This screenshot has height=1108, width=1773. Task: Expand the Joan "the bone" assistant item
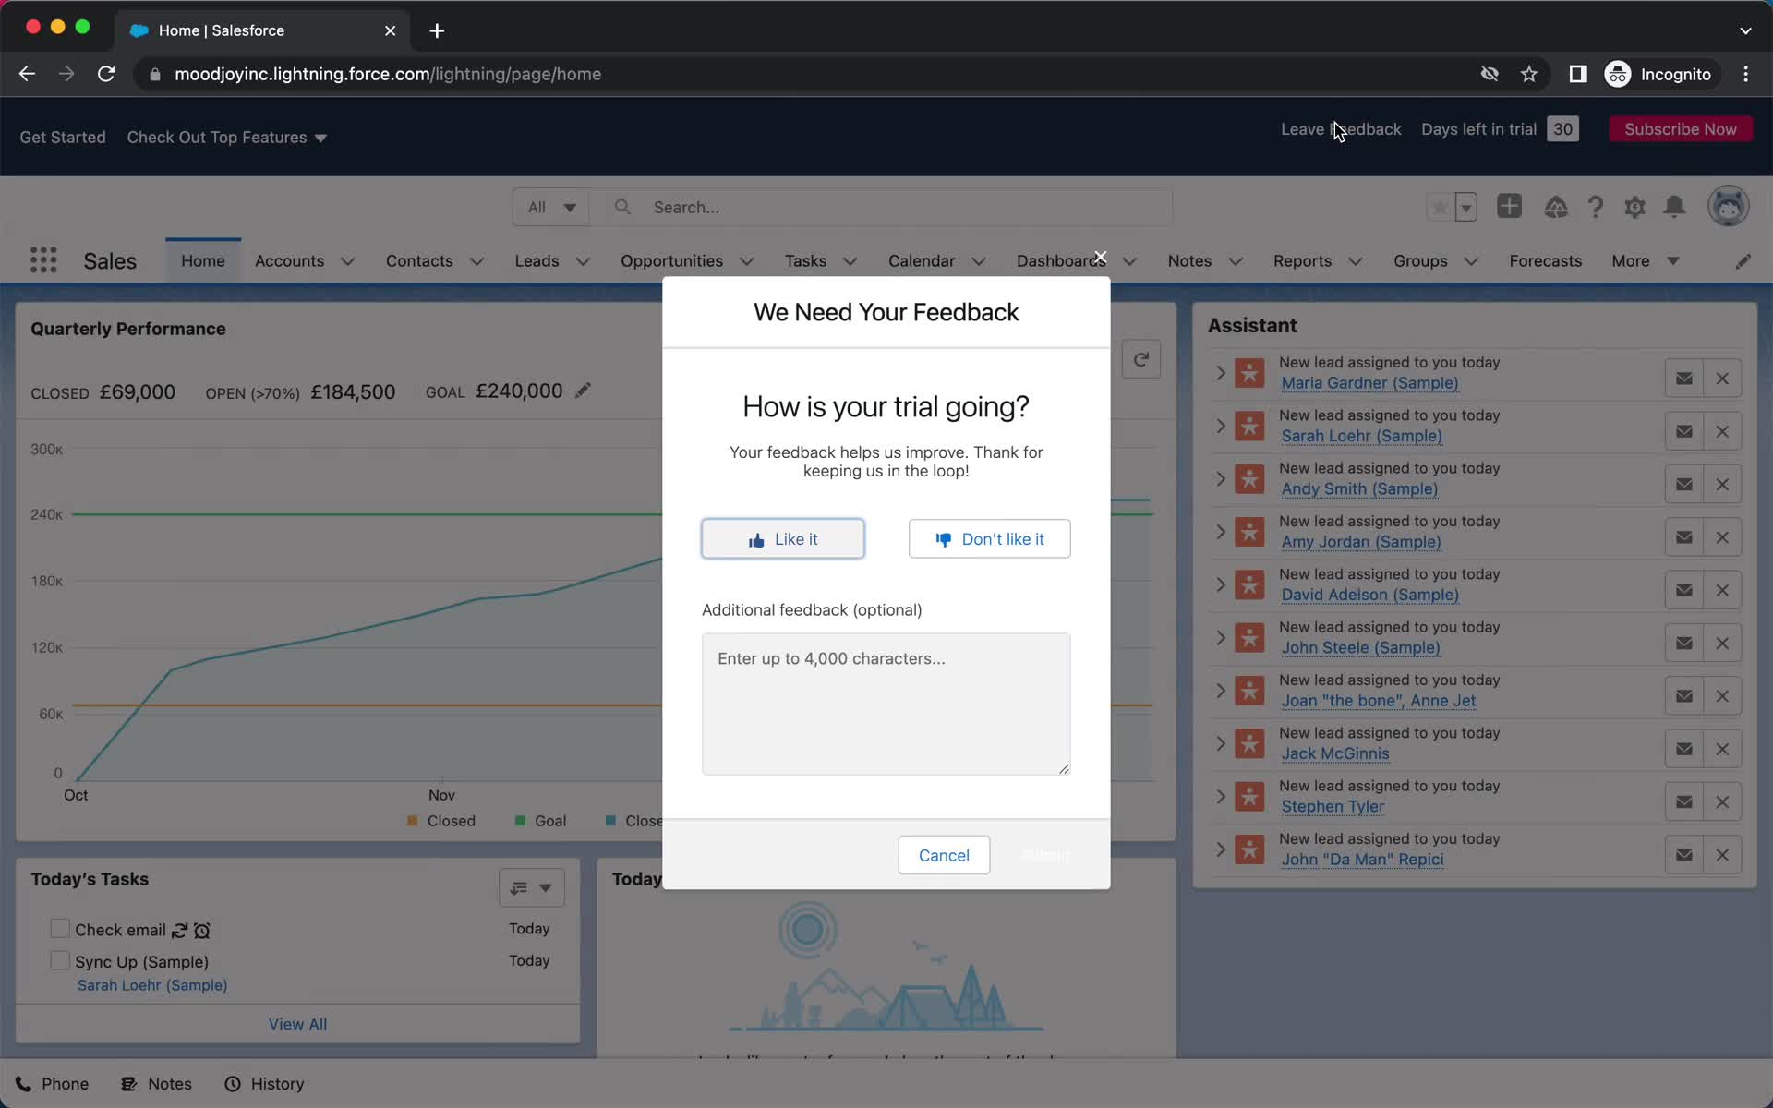[x=1220, y=691]
